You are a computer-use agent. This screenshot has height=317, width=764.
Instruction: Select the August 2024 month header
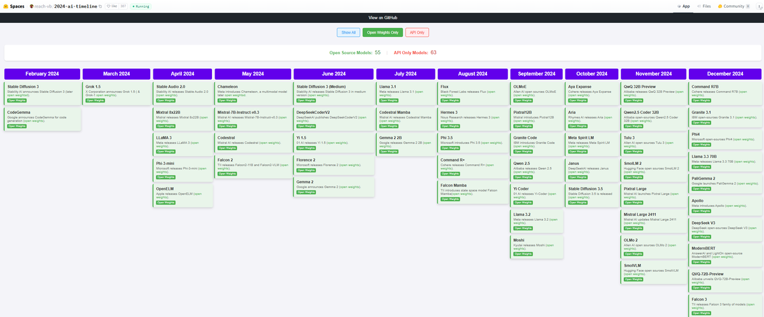[x=472, y=74]
